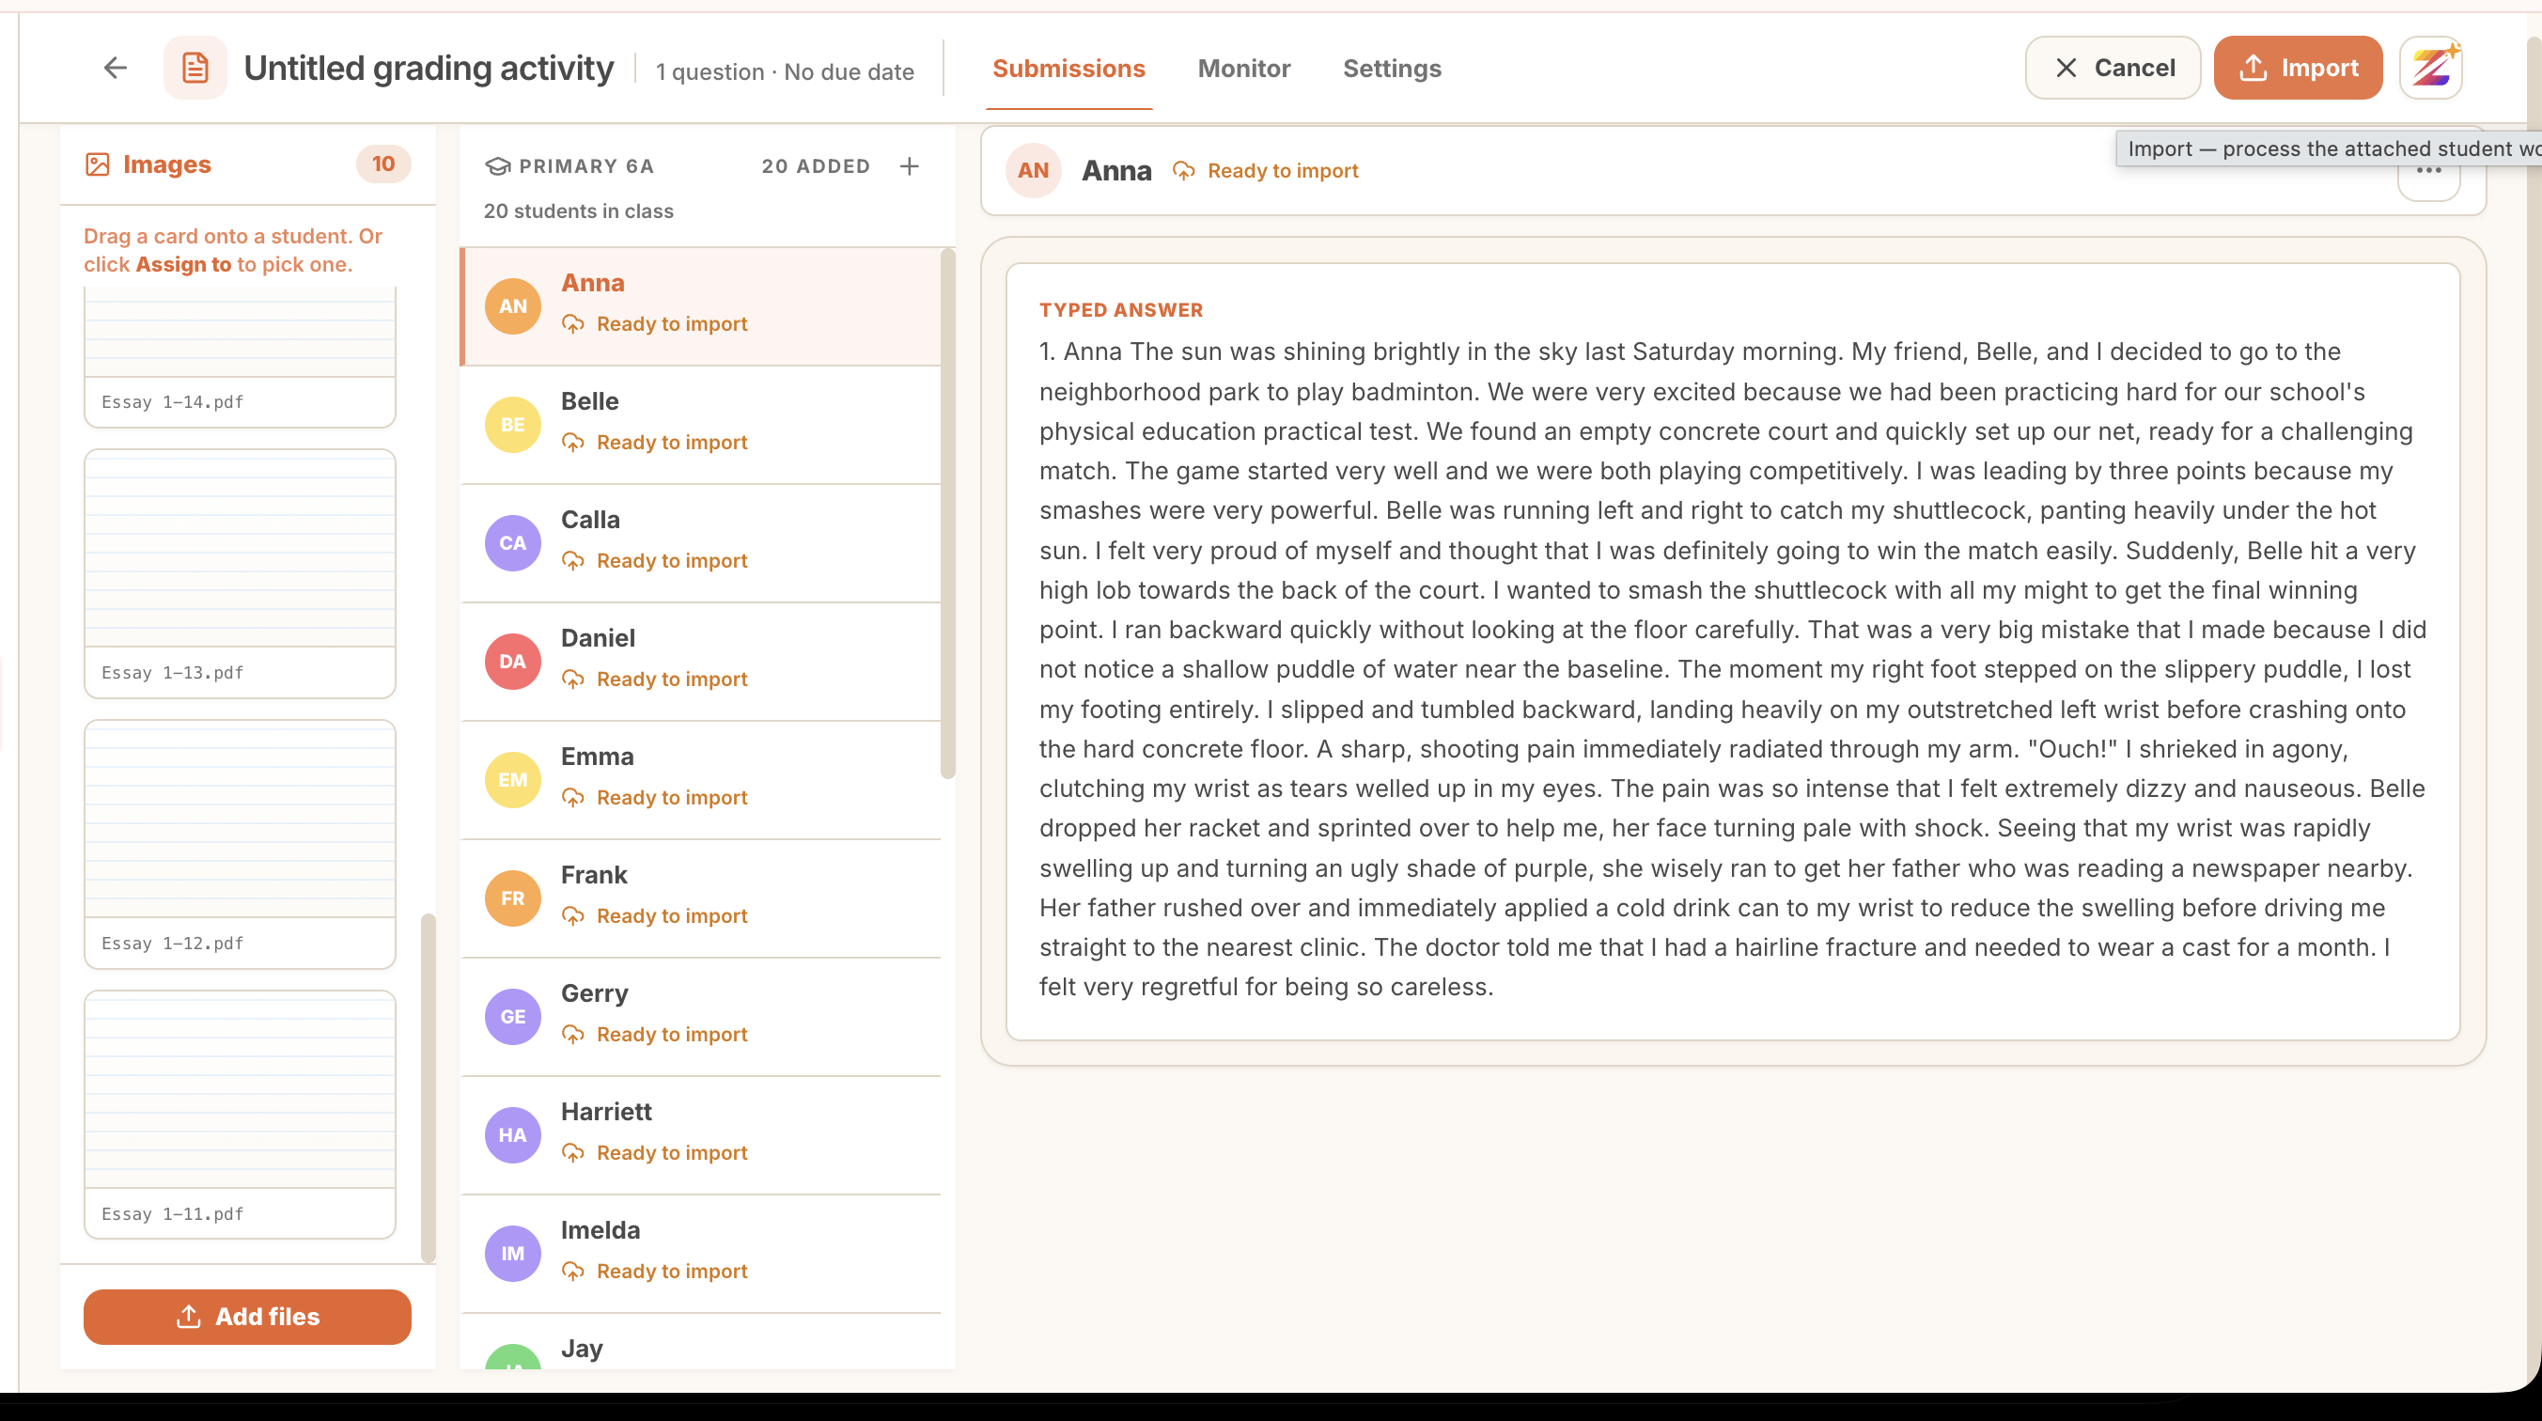Click the back arrow icon
The image size is (2542, 1421).
pyautogui.click(x=116, y=67)
